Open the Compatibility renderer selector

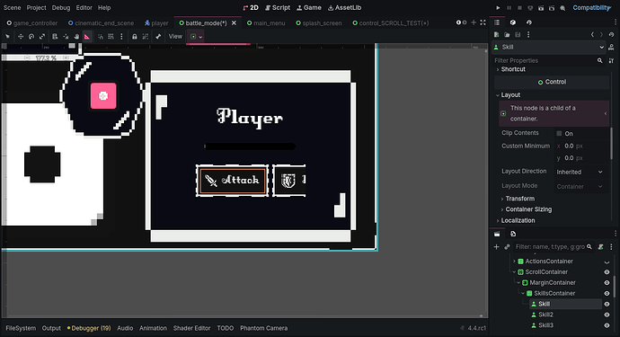click(x=591, y=7)
